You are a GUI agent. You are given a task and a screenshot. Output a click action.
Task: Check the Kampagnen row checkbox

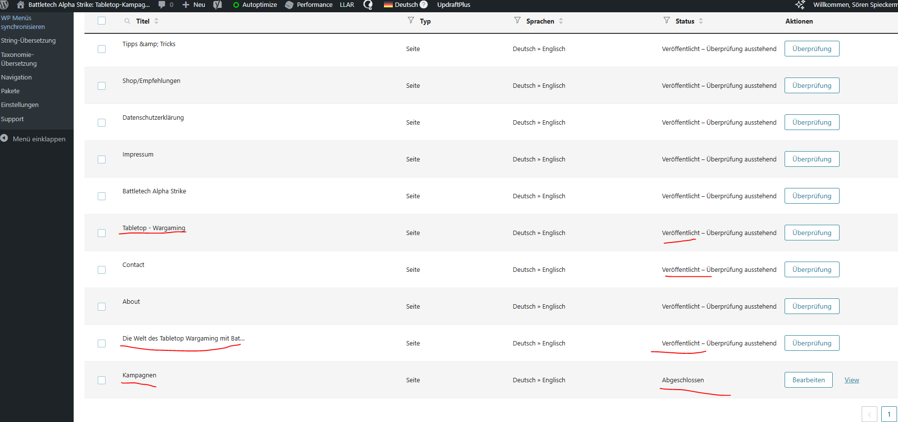point(102,380)
